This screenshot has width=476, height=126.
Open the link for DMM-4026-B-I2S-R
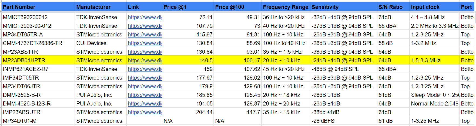coord(145,104)
